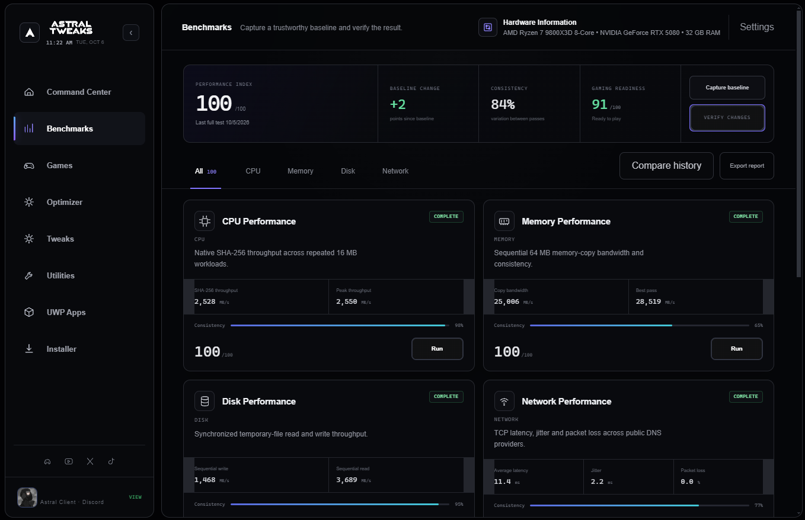The height and width of the screenshot is (520, 805).
Task: Click the Network Performance wifi icon
Action: (504, 401)
